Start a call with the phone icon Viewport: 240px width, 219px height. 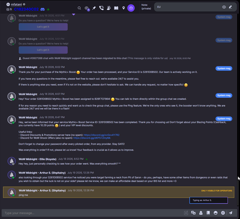pos(101,8)
